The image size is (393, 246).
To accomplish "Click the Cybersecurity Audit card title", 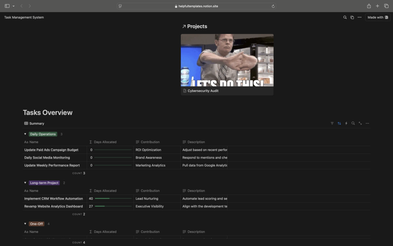I will (x=203, y=91).
